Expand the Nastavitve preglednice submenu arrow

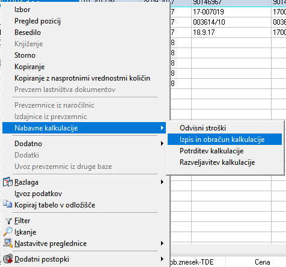click(x=162, y=244)
